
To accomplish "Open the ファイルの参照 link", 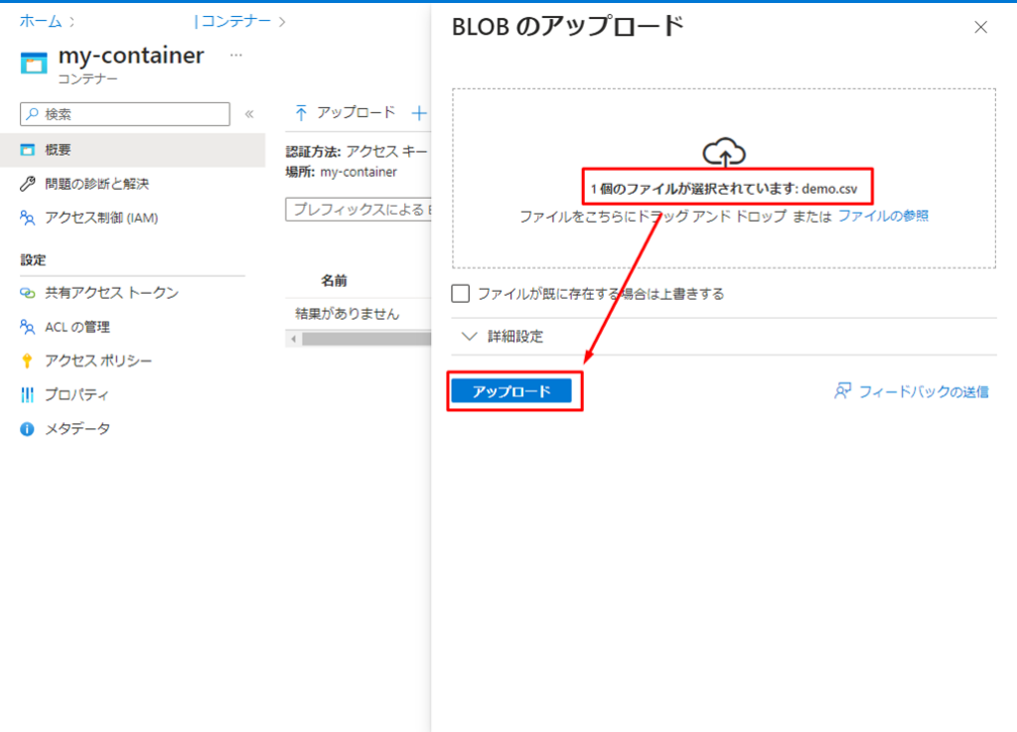I will click(883, 216).
